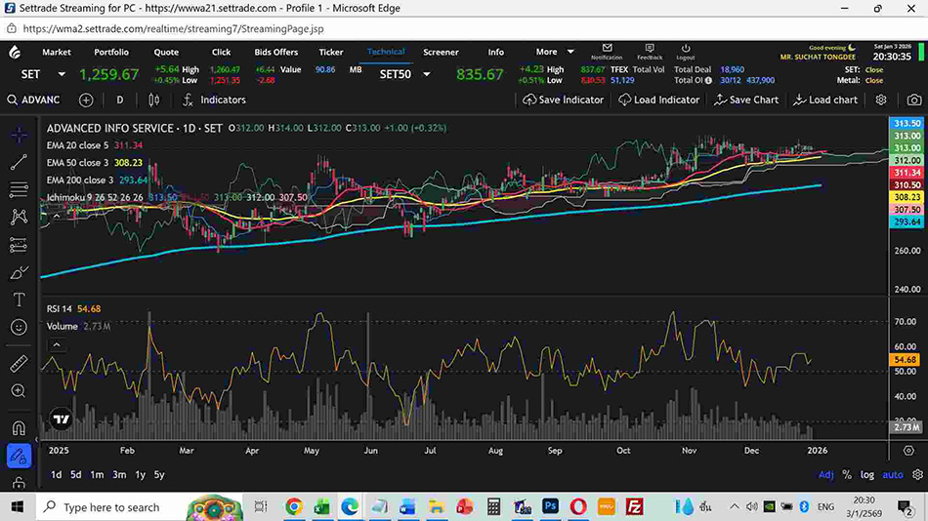Click the Save Chart button

pyautogui.click(x=746, y=100)
